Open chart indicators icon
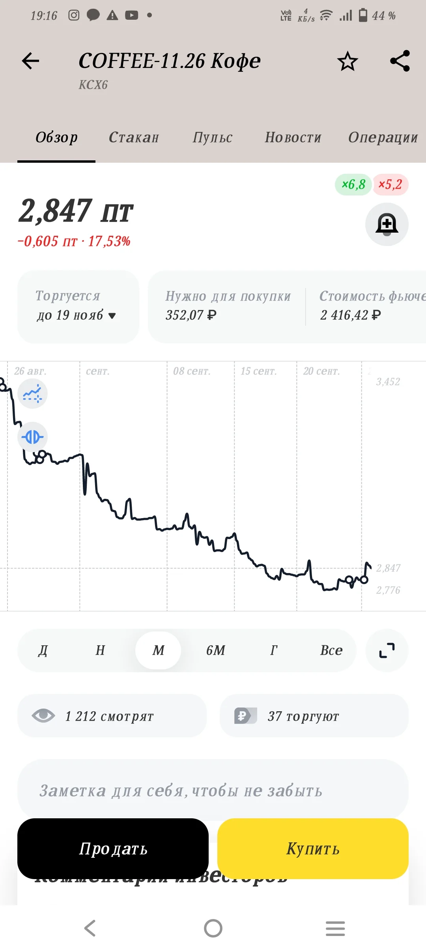 (32, 393)
